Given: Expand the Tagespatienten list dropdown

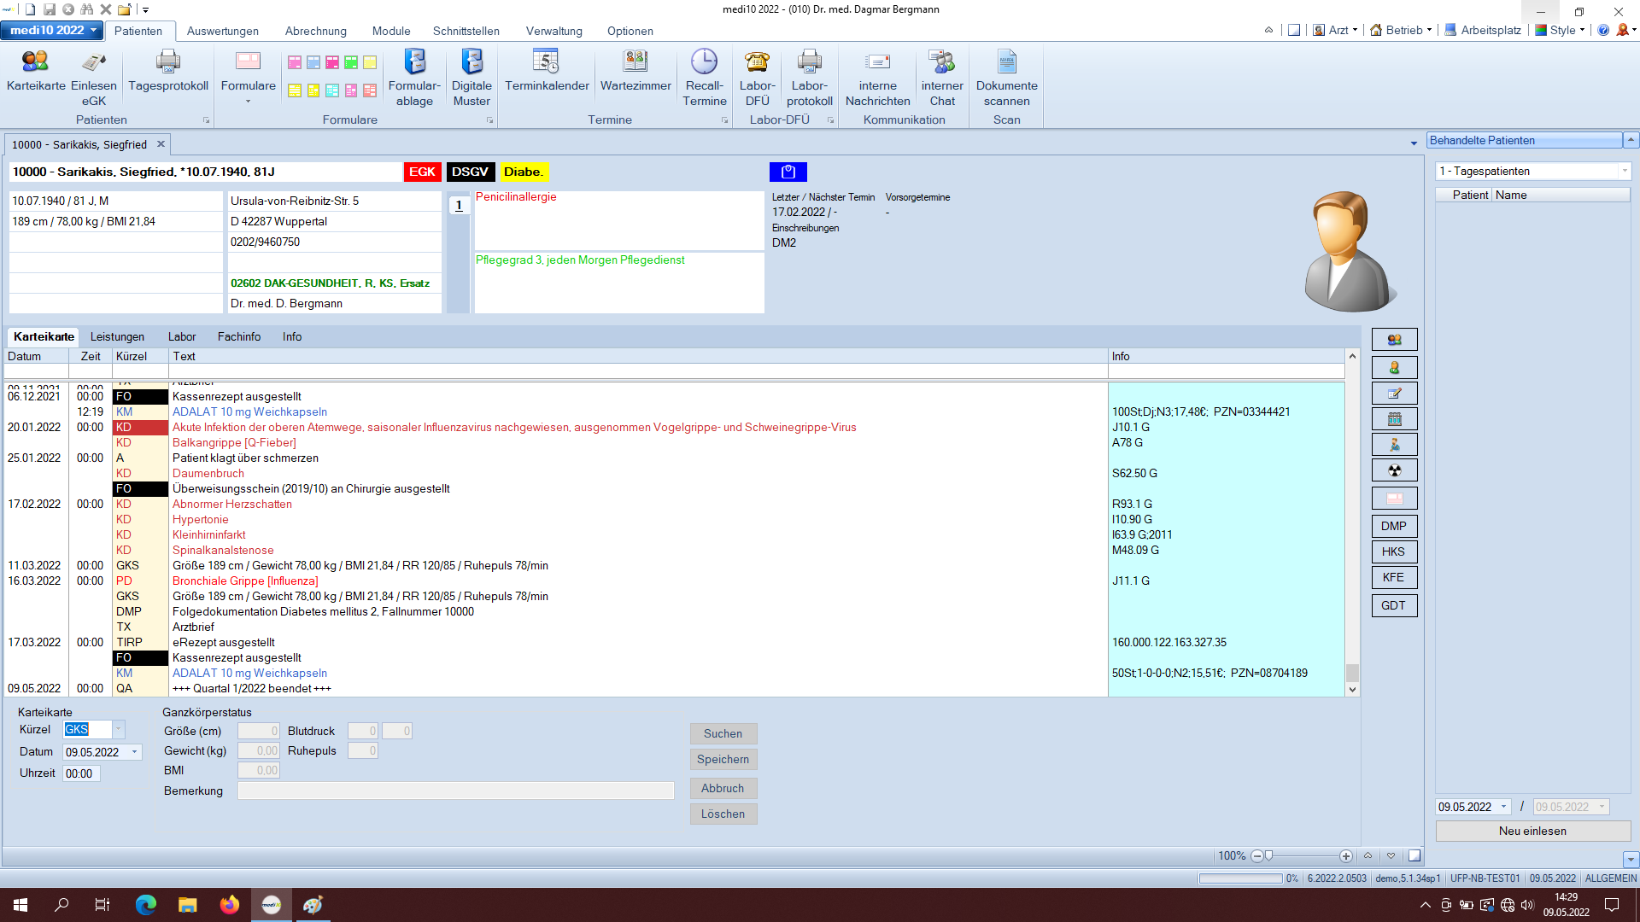Looking at the screenshot, I should tap(1624, 172).
